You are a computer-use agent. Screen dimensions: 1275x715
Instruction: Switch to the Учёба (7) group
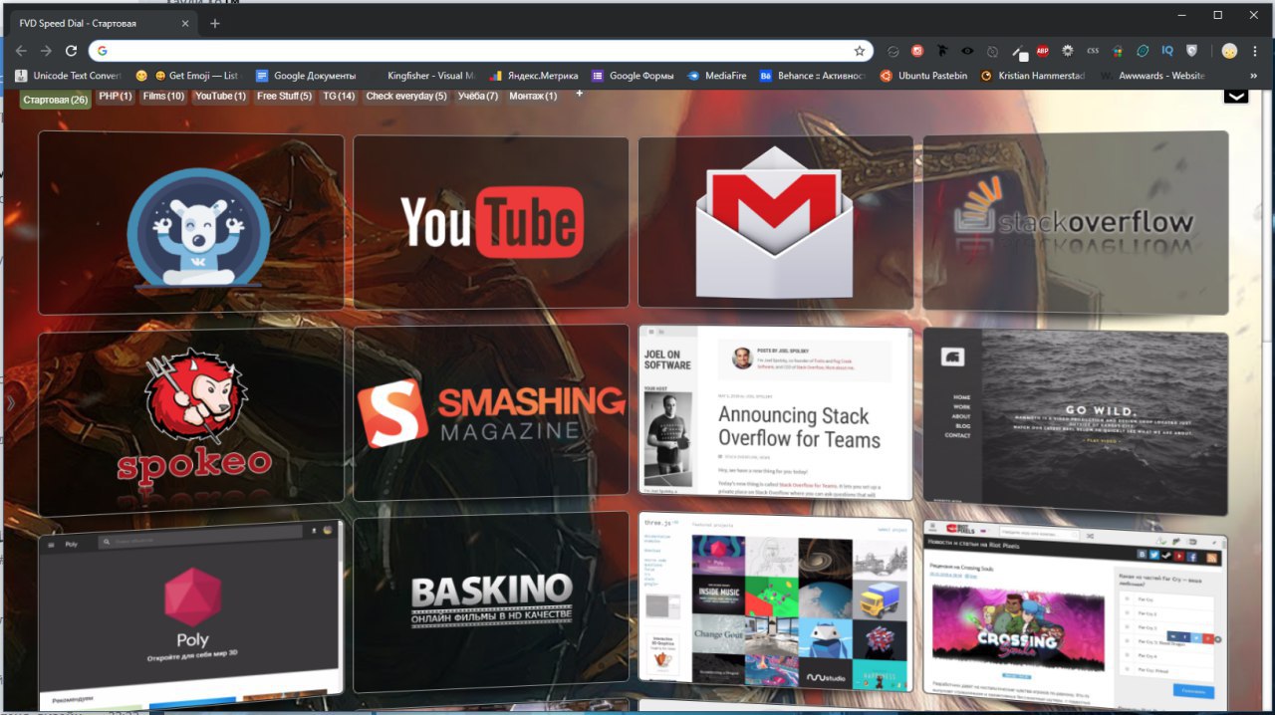478,97
